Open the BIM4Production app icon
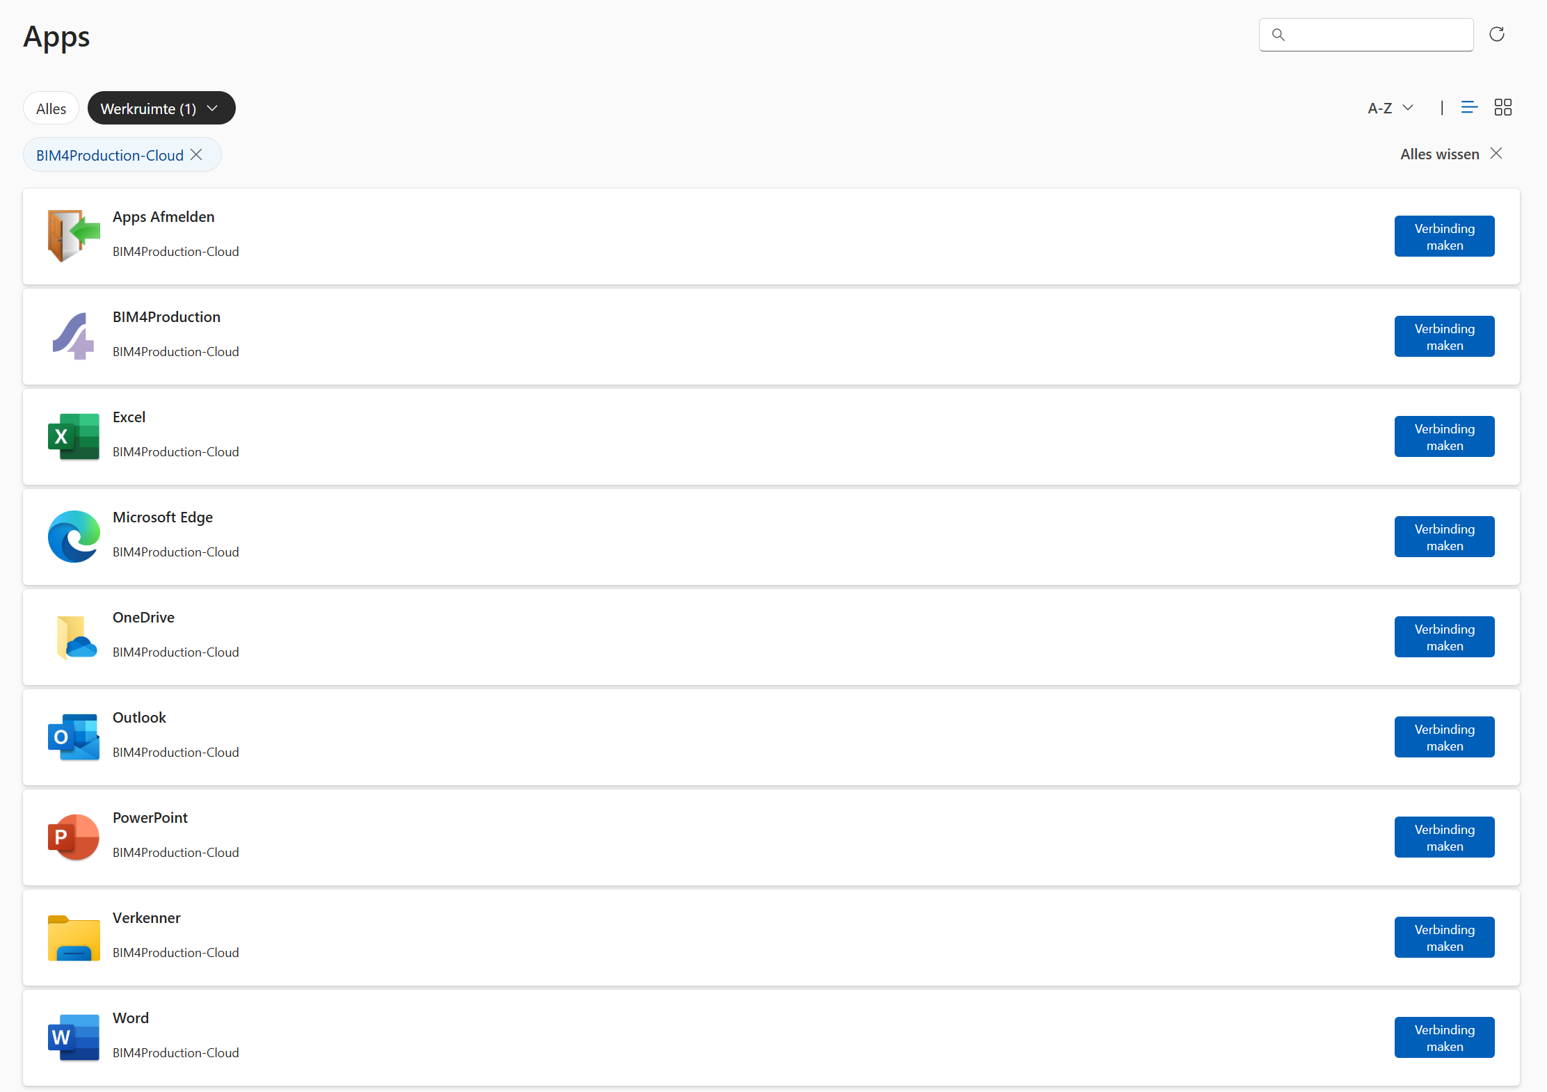 74,336
